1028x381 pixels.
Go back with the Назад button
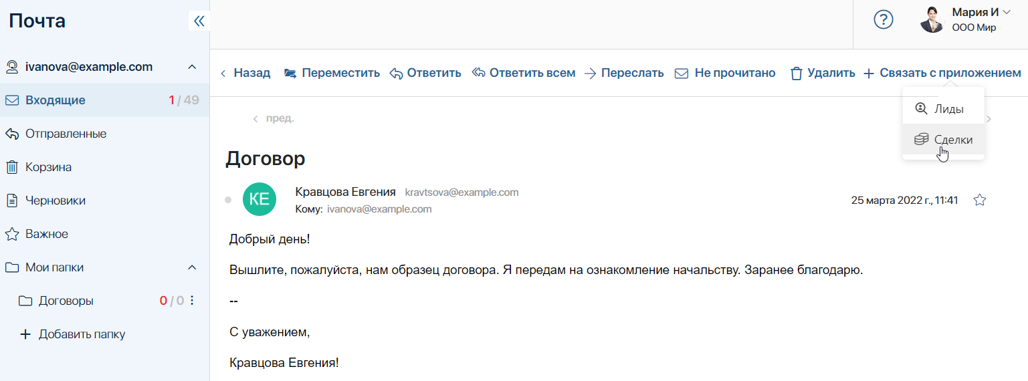click(x=245, y=73)
